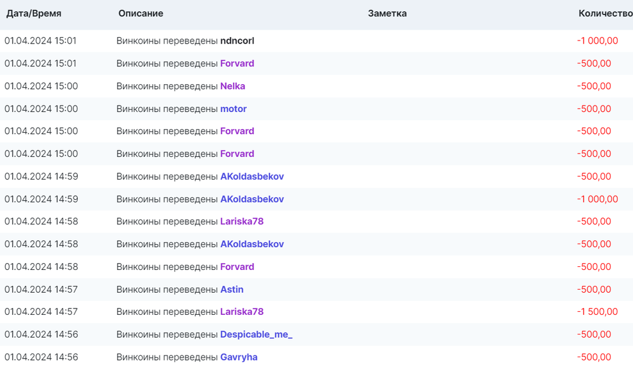Viewport: 633px width, 368px height.
Task: Click the motor username link
Action: pos(233,109)
